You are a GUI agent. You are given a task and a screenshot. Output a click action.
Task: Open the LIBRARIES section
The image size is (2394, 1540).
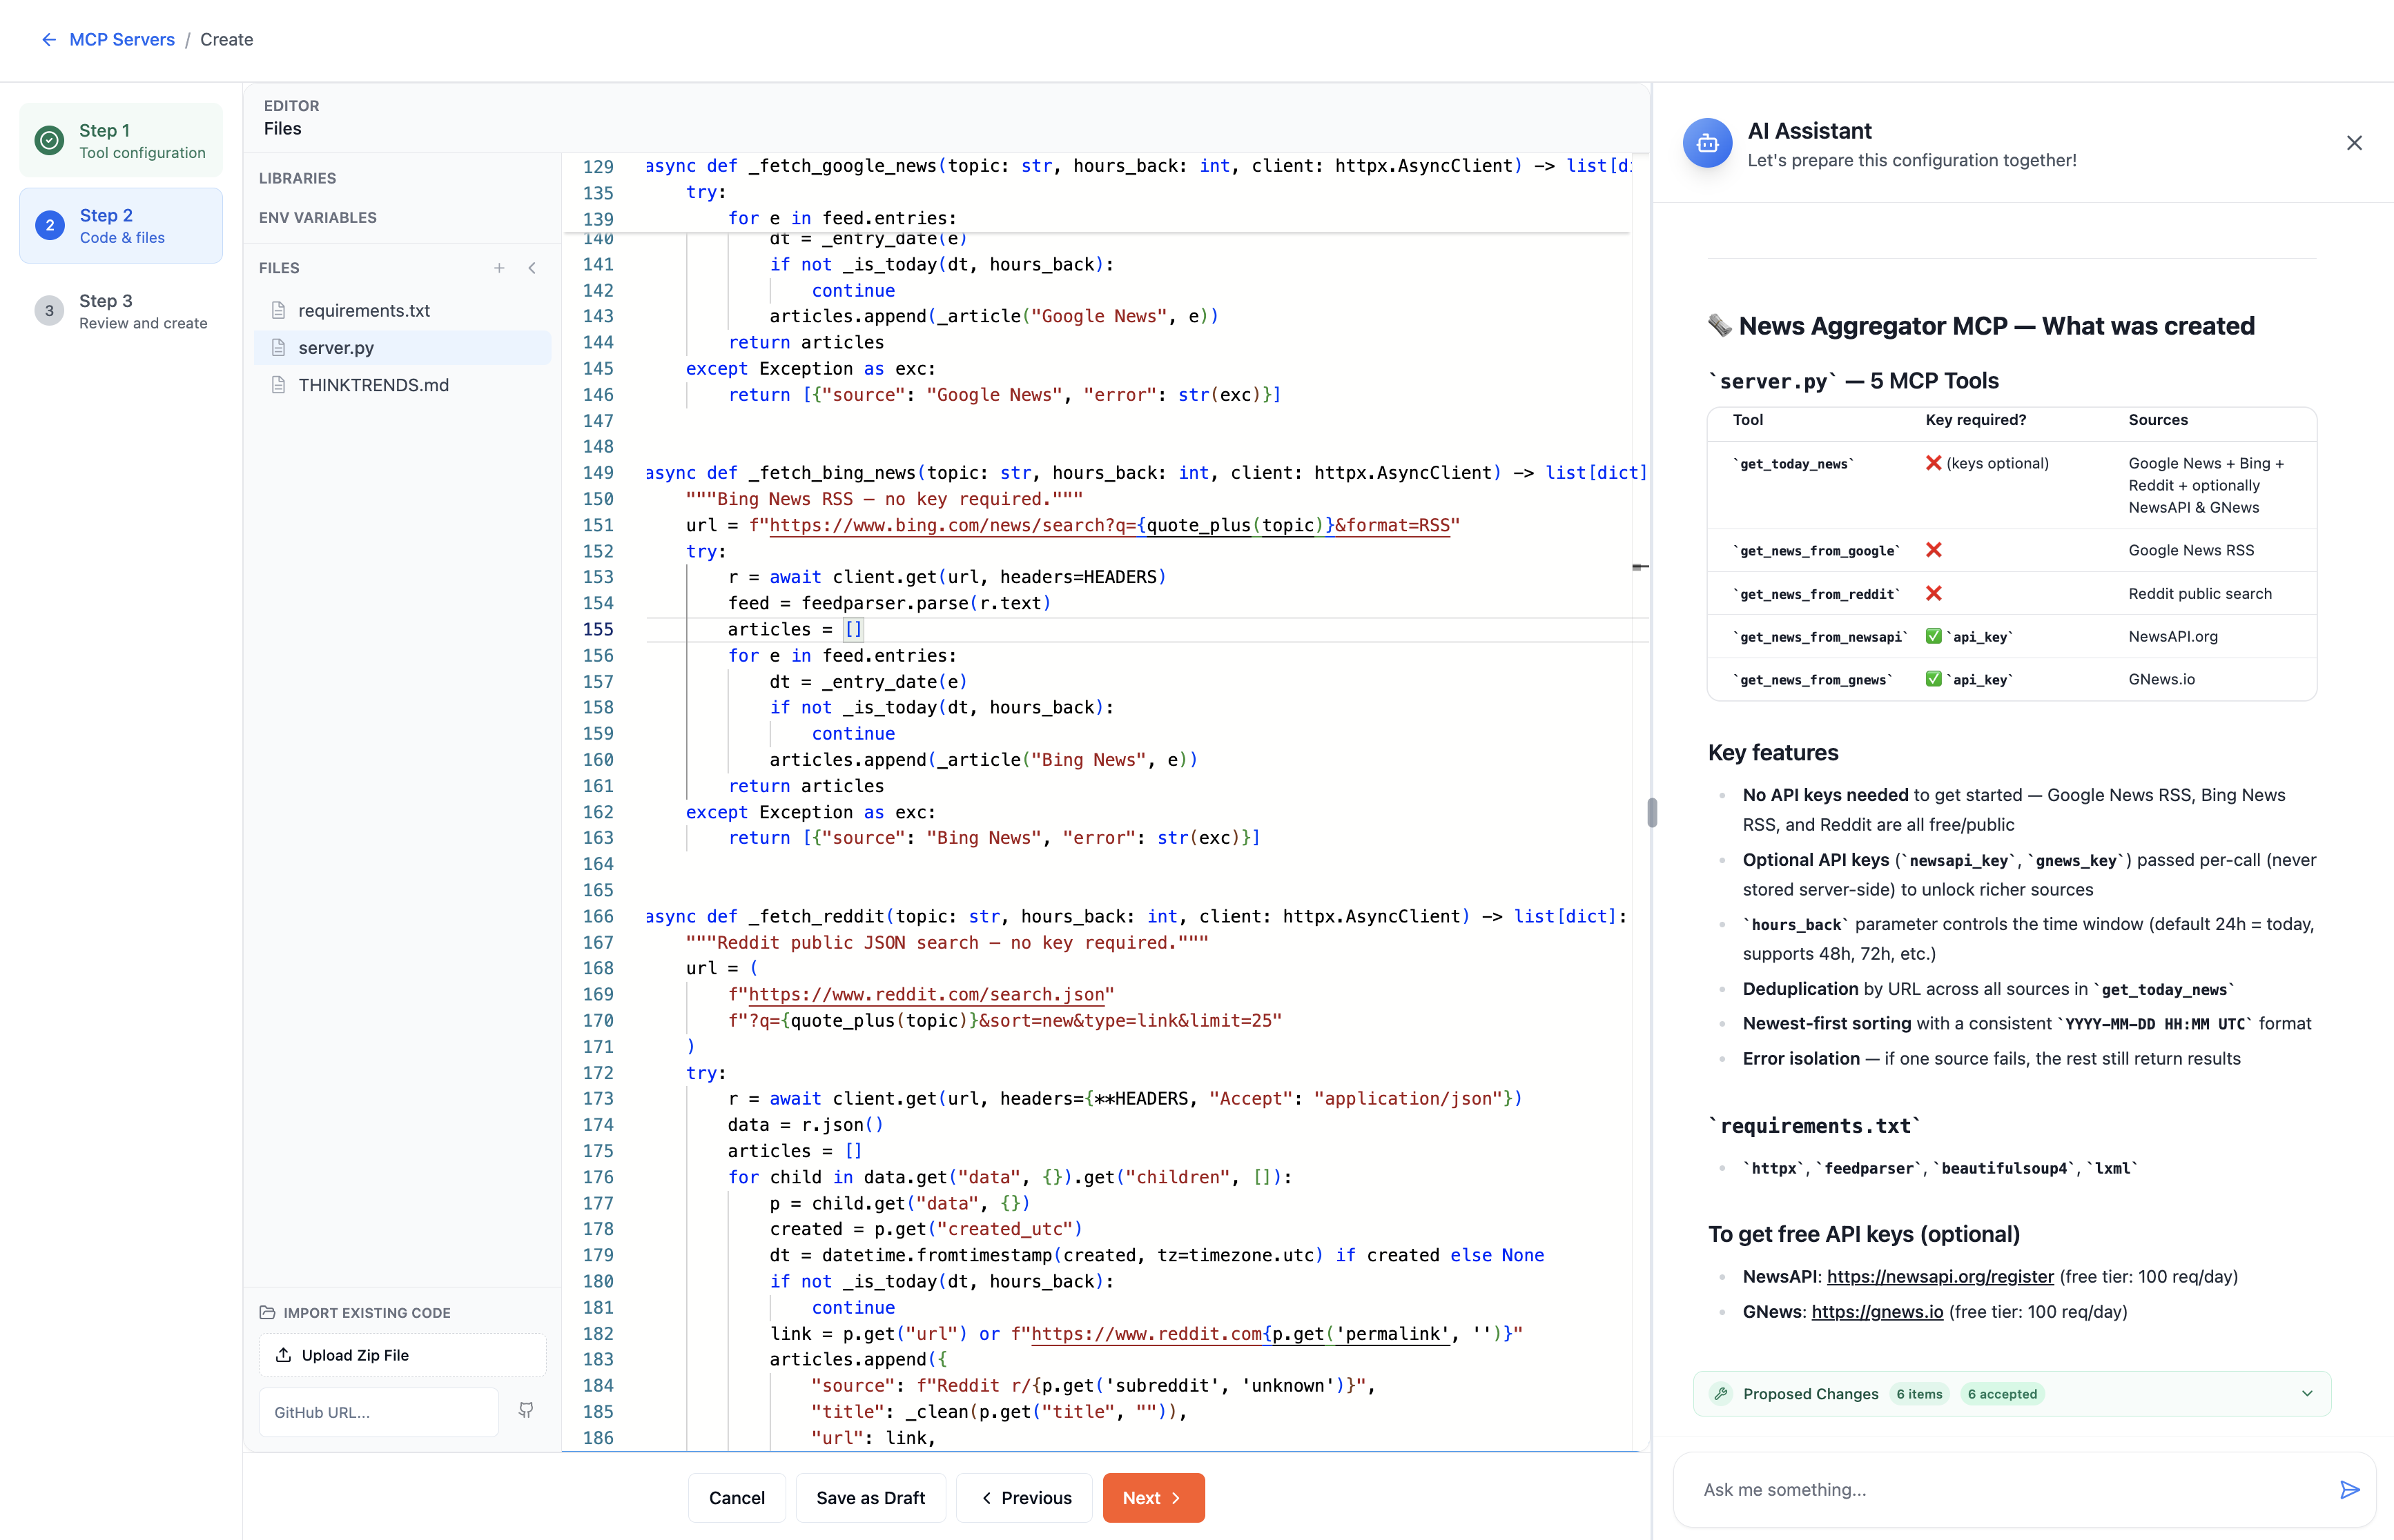(297, 178)
